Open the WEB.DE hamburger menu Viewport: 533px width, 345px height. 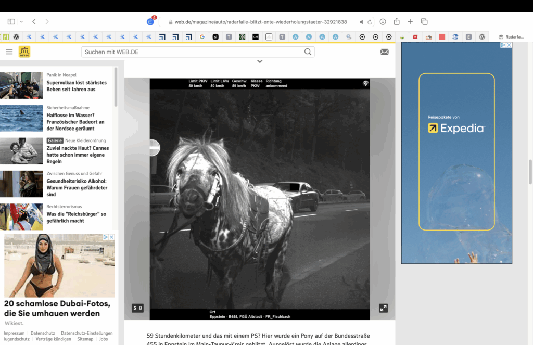point(9,52)
